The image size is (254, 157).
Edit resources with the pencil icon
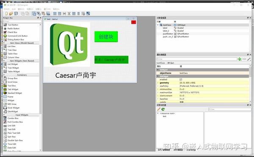(159, 109)
